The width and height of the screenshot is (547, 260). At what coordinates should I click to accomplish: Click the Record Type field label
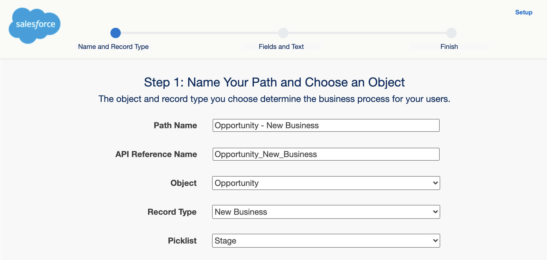coord(172,212)
